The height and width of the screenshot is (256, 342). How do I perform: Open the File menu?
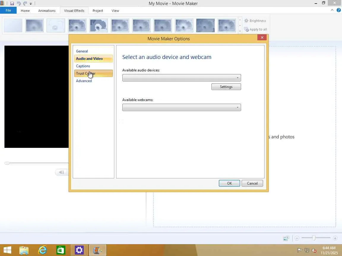coord(8,10)
